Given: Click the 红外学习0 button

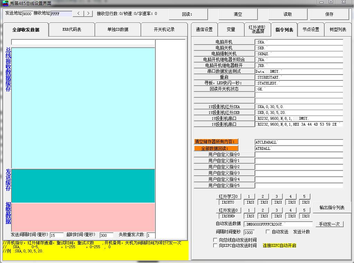Looking at the screenshot, I should (229, 197).
